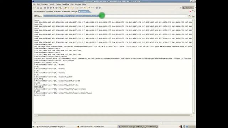
Task: Open the Automation perspective button
Action: [x=188, y=8]
